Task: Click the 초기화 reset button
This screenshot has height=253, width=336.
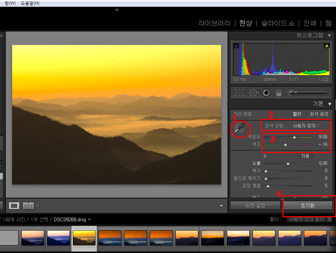Action: click(307, 206)
